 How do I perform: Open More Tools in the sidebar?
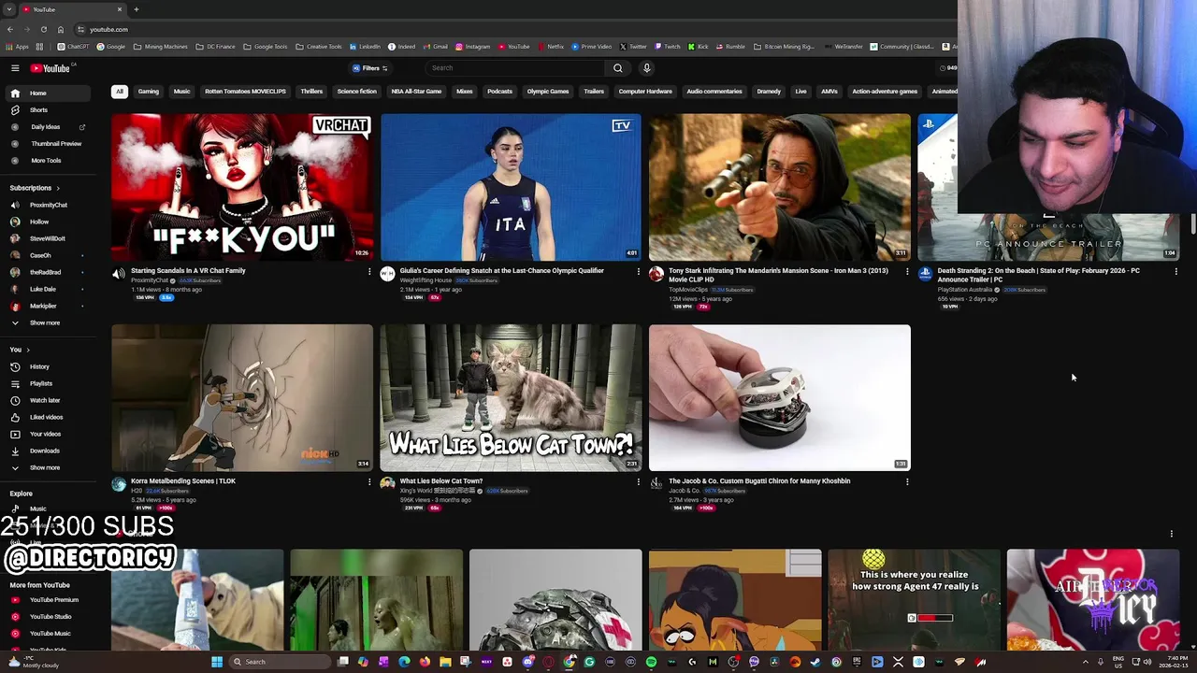tap(47, 161)
